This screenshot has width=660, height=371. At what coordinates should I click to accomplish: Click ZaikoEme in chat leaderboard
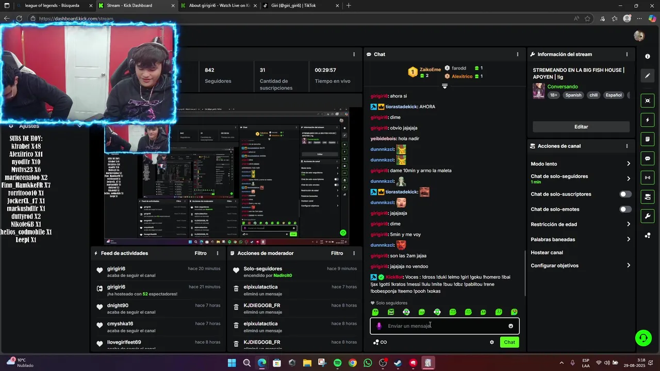pyautogui.click(x=430, y=69)
